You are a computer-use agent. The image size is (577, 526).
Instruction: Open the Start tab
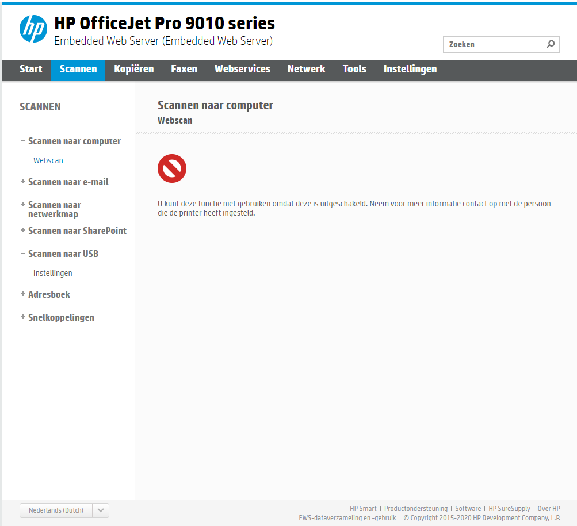(x=31, y=69)
